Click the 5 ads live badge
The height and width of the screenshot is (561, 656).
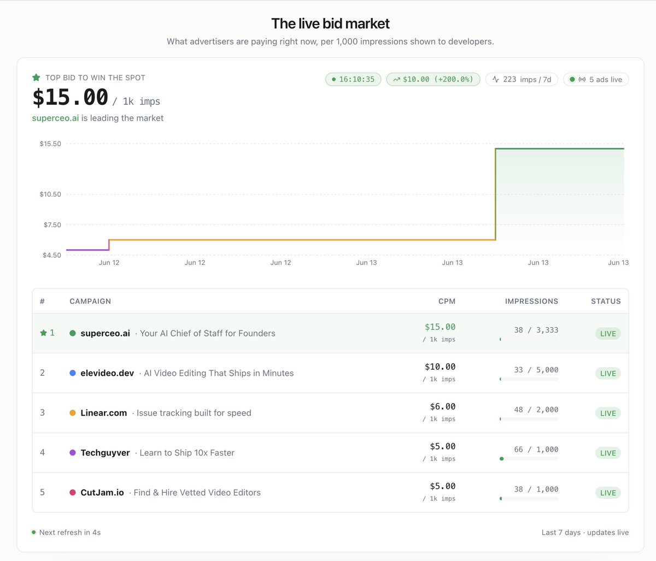coord(596,79)
